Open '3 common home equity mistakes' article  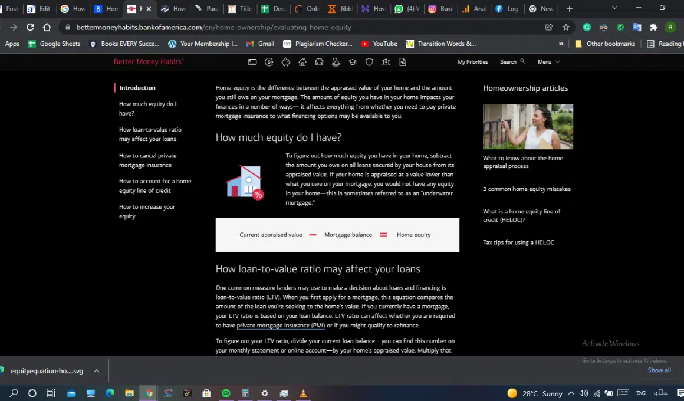click(x=527, y=189)
